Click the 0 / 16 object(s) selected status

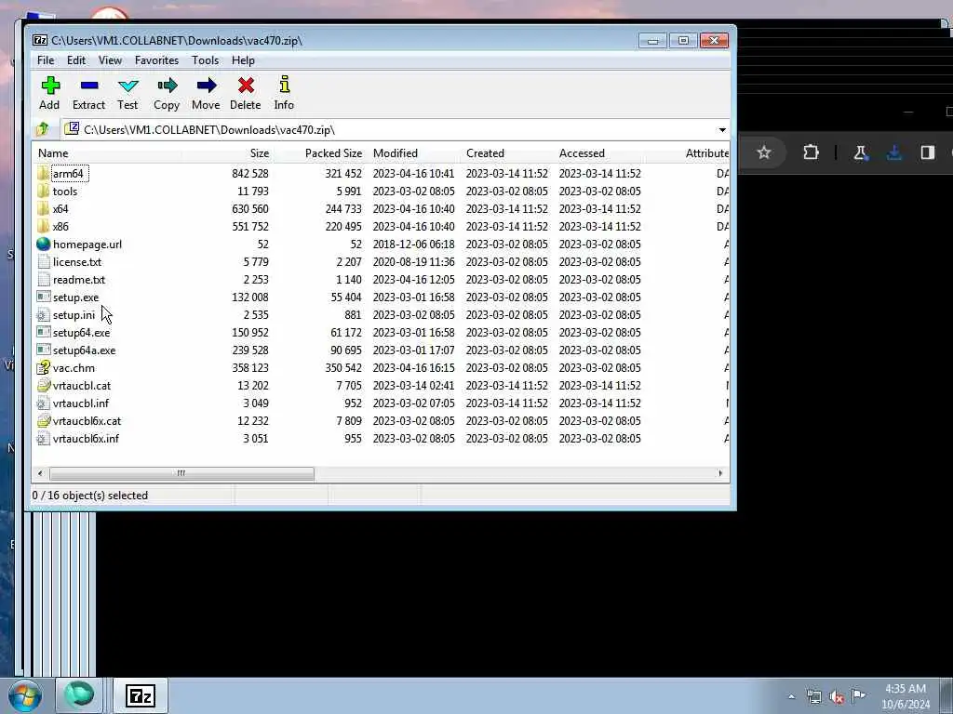(90, 496)
